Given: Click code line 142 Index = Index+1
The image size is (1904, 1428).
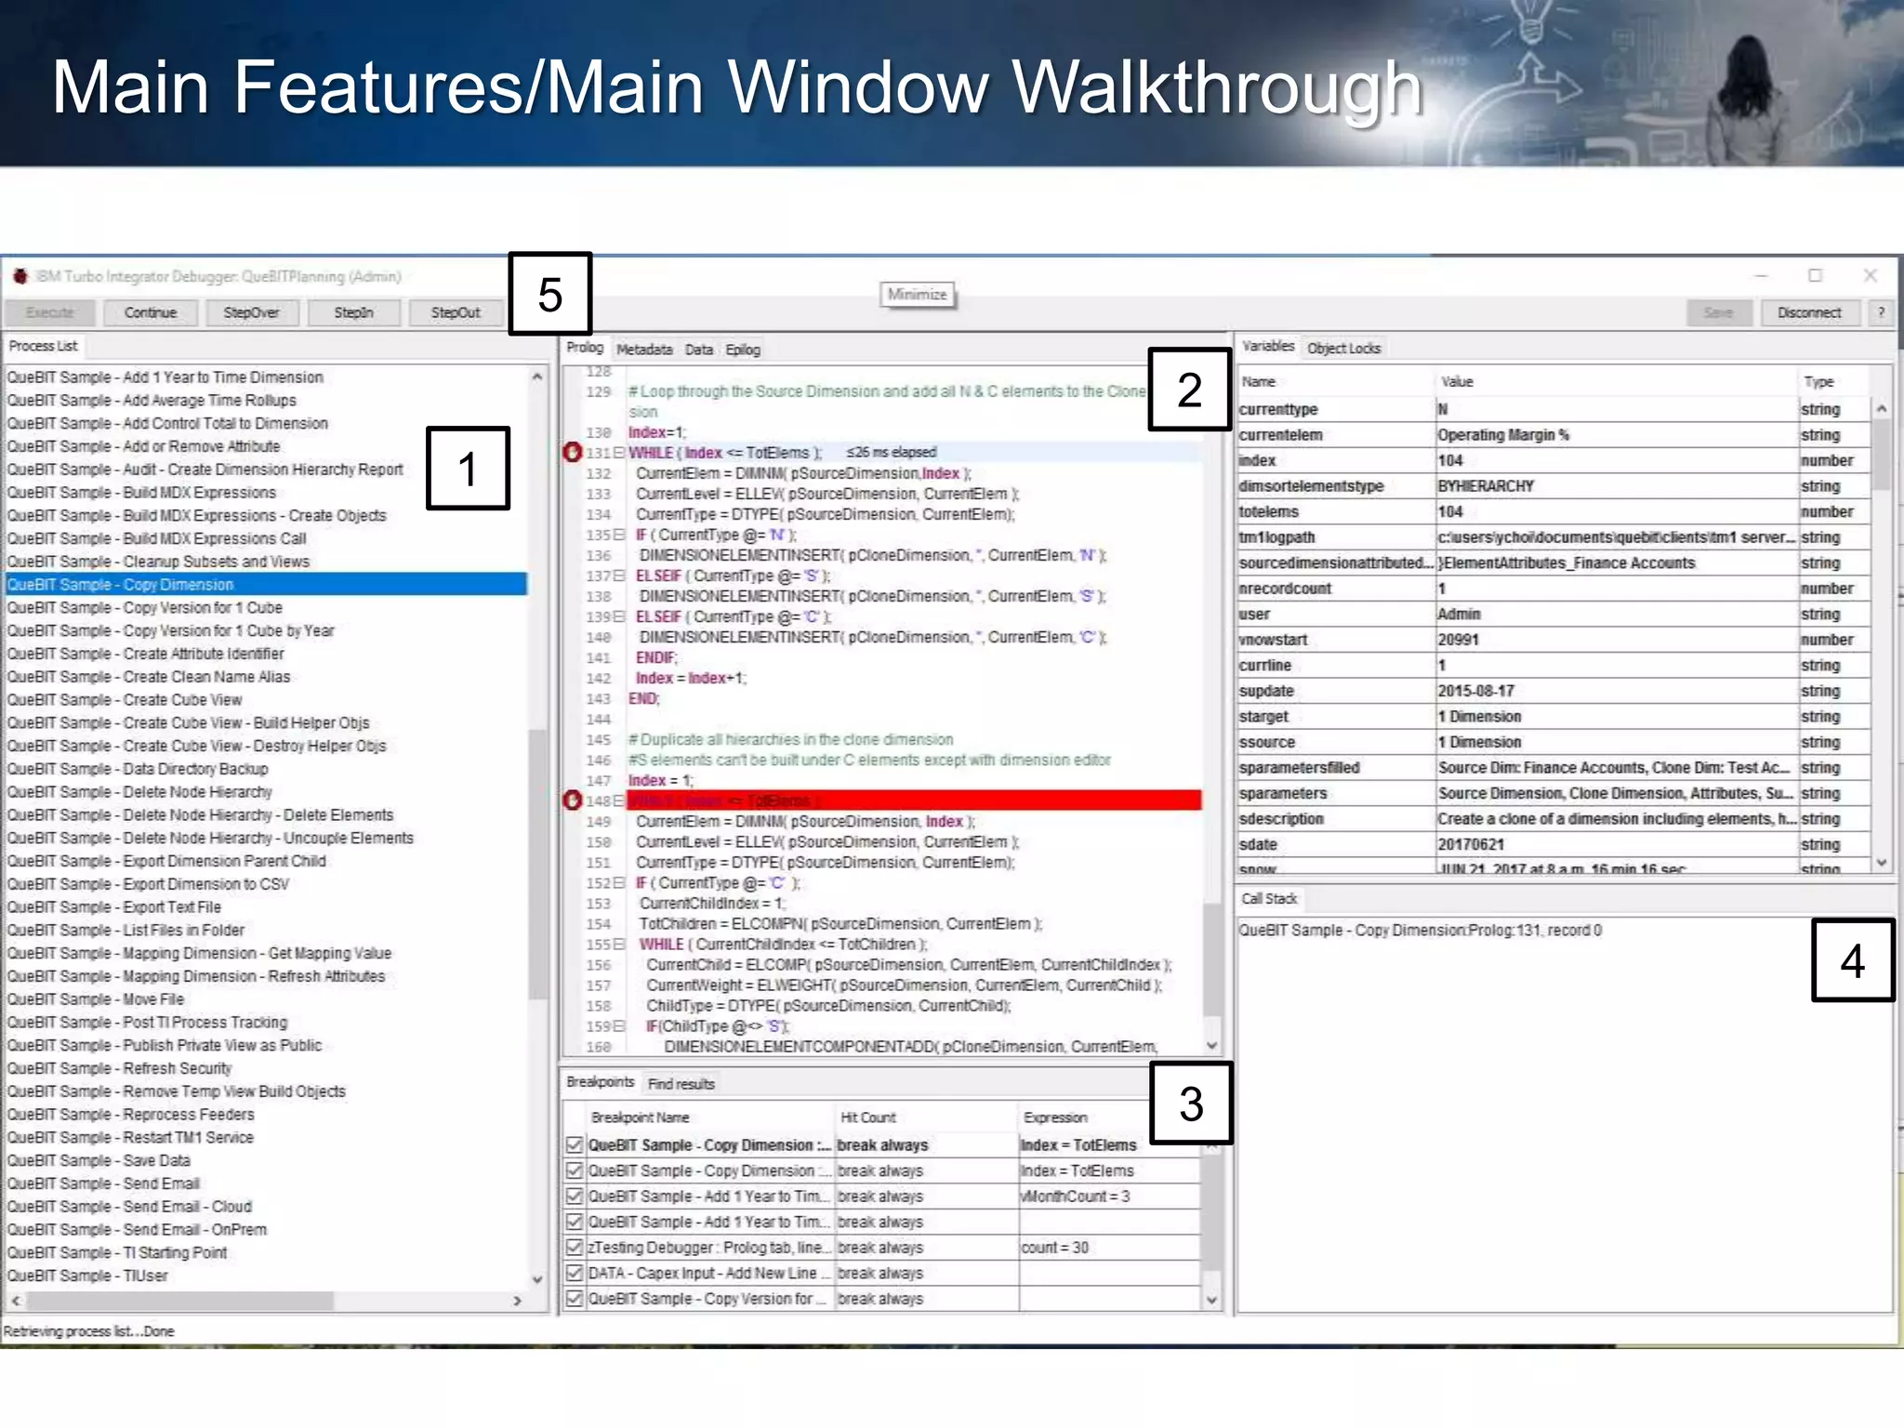Looking at the screenshot, I should 691,678.
